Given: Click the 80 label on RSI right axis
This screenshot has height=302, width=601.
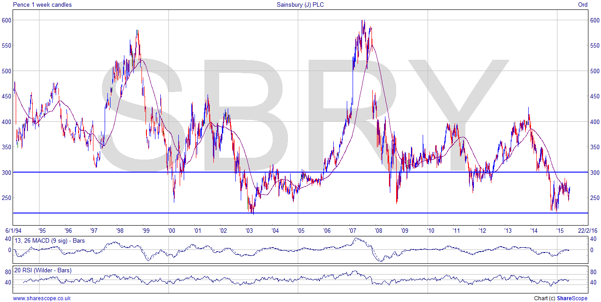Looking at the screenshot, I should (593, 272).
